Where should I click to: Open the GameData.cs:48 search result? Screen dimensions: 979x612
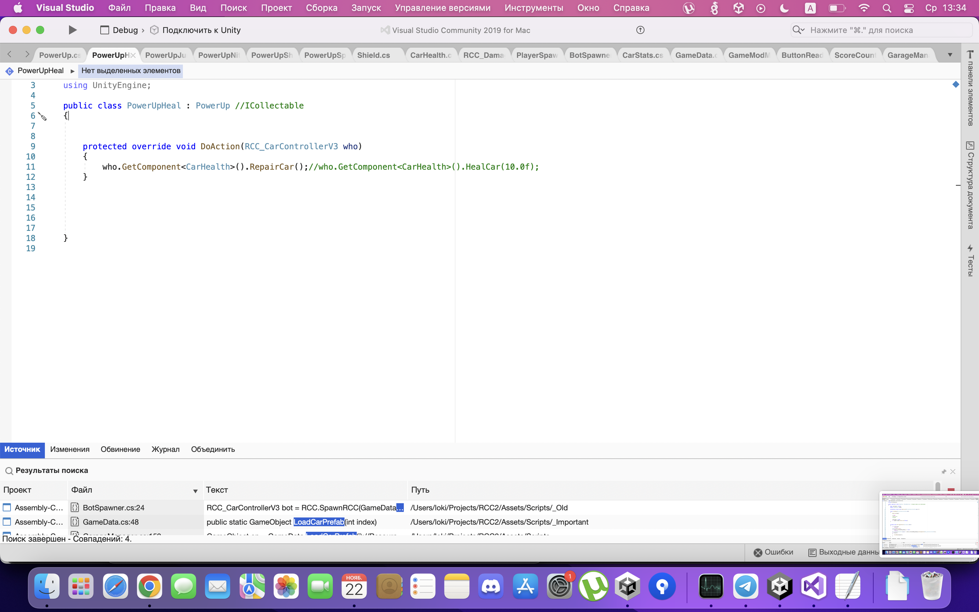[x=110, y=522]
